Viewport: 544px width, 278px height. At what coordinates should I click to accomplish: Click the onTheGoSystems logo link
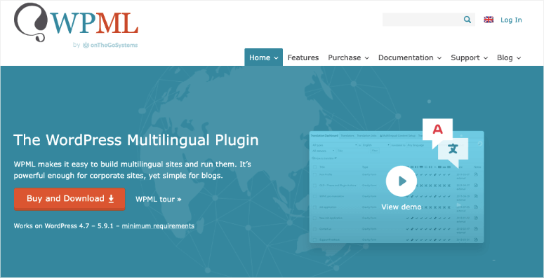pos(110,45)
